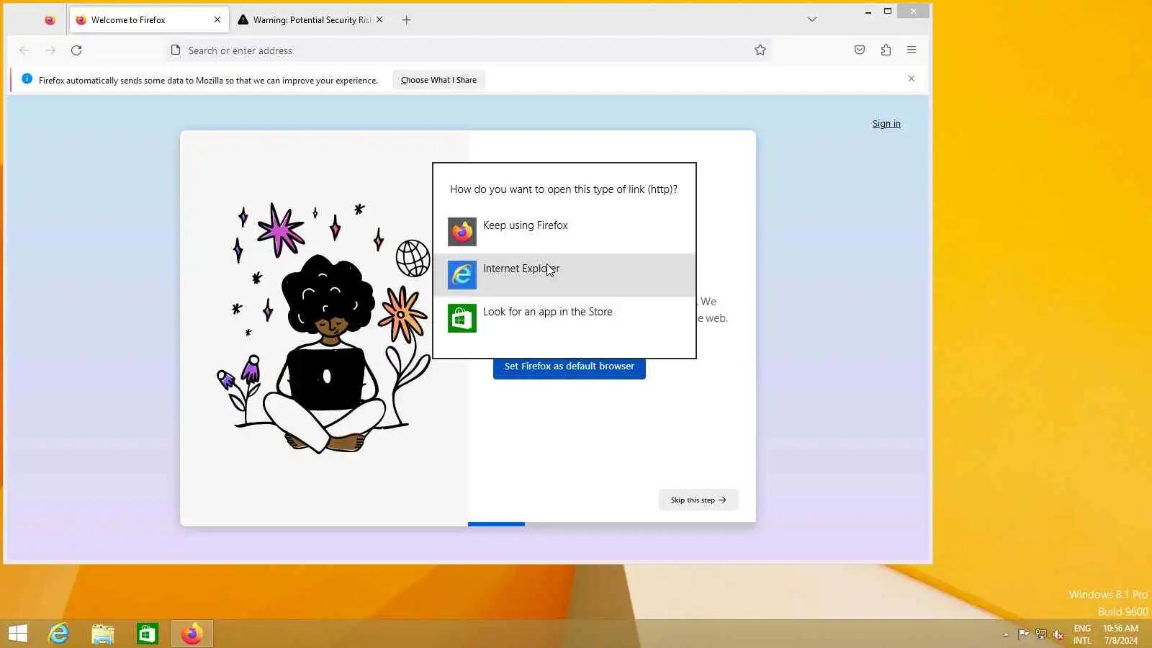Close the Welcome to Firefox tab

(217, 20)
